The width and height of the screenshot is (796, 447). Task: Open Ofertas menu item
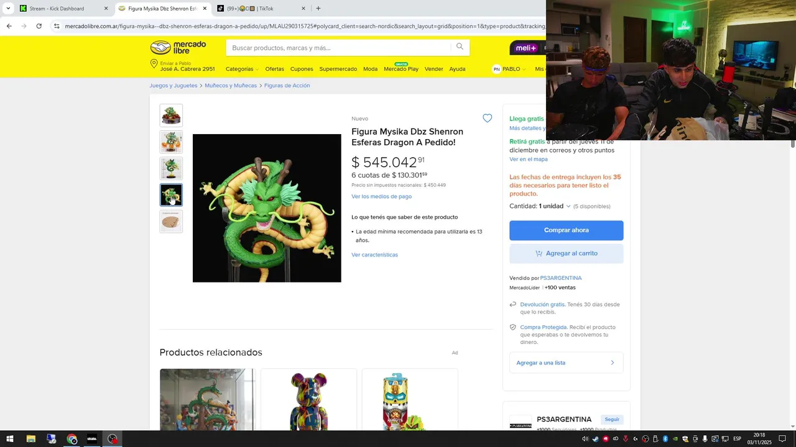point(274,69)
